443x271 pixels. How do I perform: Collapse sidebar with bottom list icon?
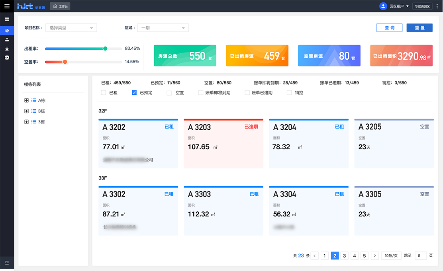pyautogui.click(x=7, y=263)
